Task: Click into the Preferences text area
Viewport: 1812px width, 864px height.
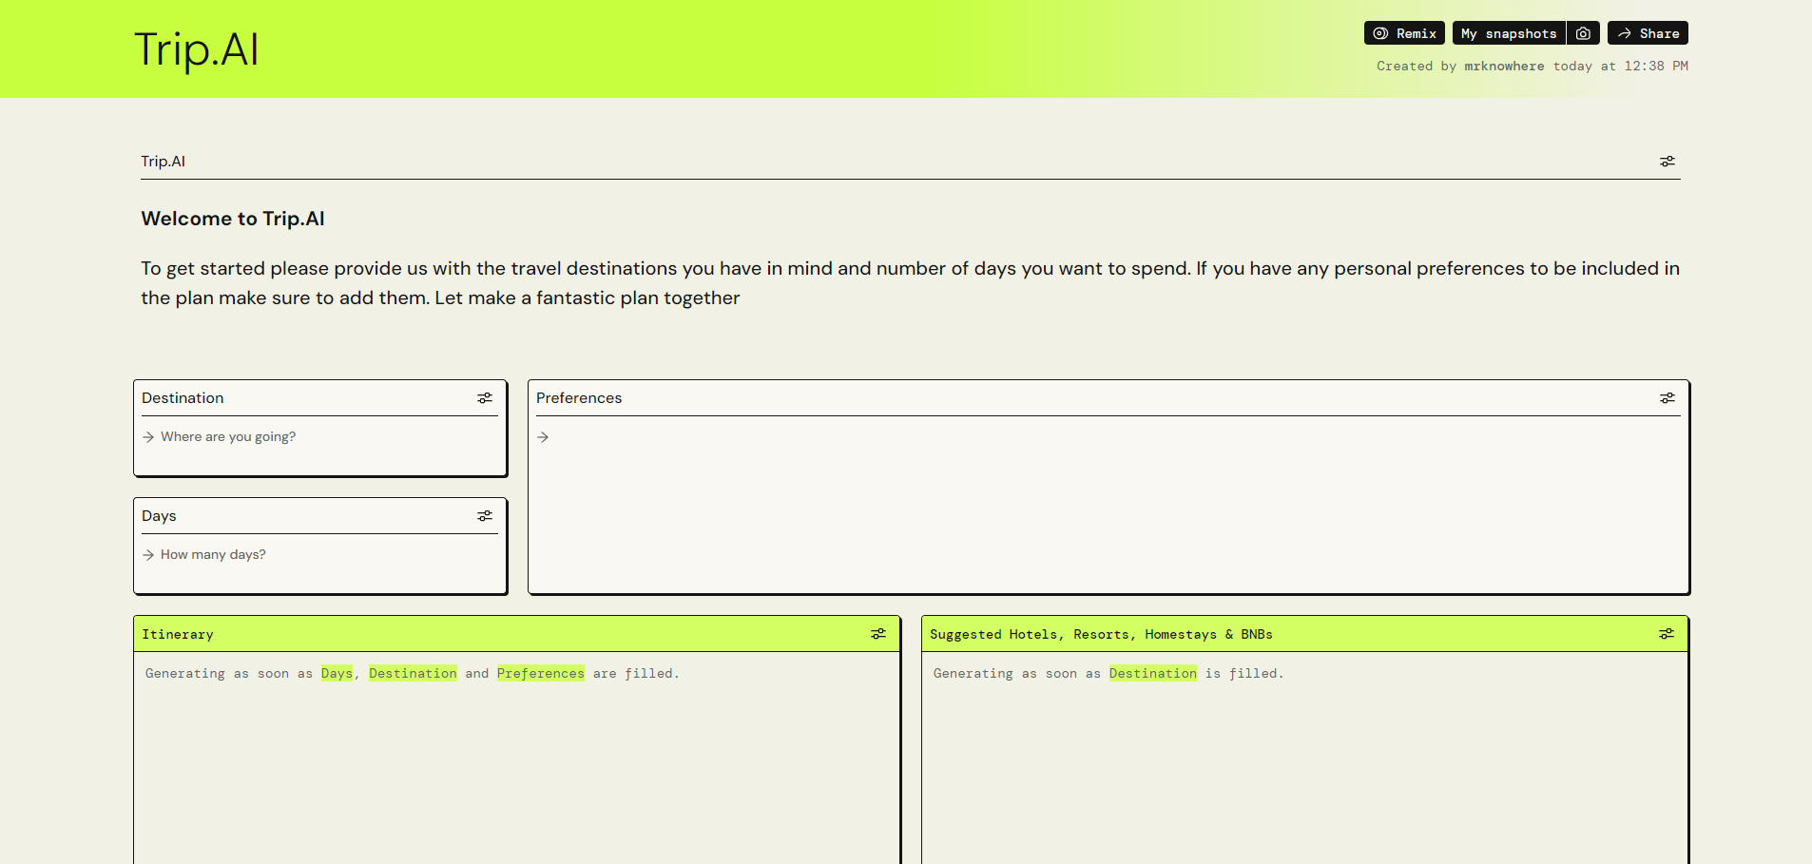Action: 1108,504
